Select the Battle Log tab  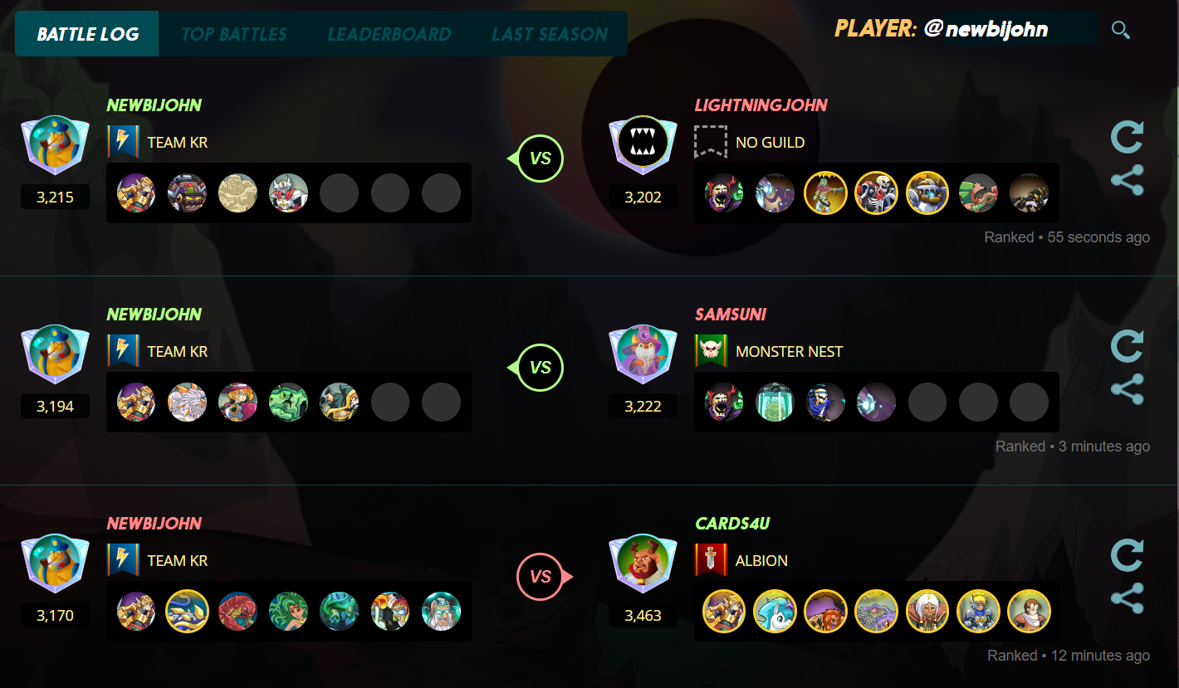[x=87, y=34]
